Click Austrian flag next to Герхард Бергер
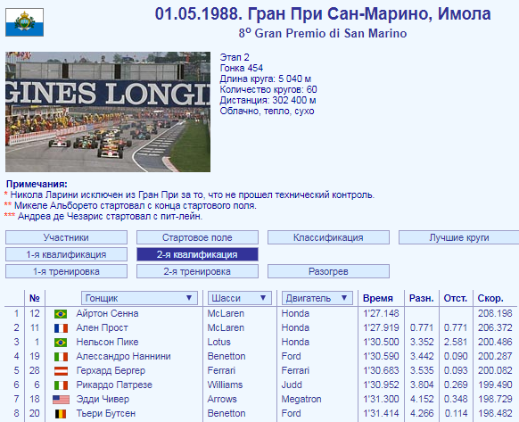This screenshot has height=422, width=519. pyautogui.click(x=61, y=370)
